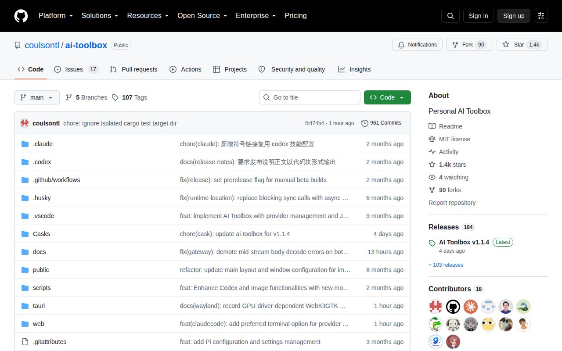Select the Code tab
Screen dimensions: 562x351
point(30,69)
